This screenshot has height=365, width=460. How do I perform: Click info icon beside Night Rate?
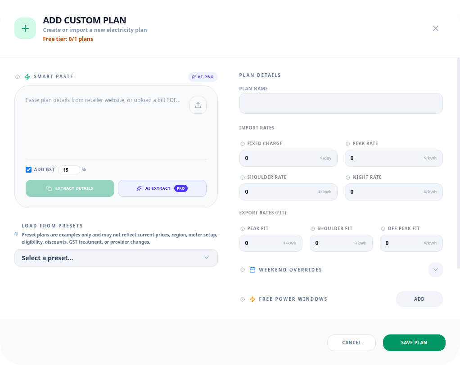pos(348,178)
